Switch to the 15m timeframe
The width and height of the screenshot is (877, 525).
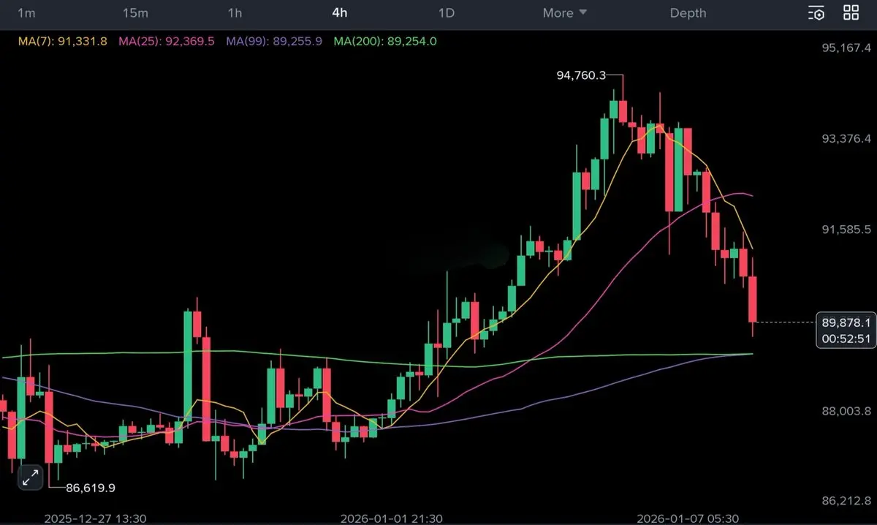pos(135,12)
